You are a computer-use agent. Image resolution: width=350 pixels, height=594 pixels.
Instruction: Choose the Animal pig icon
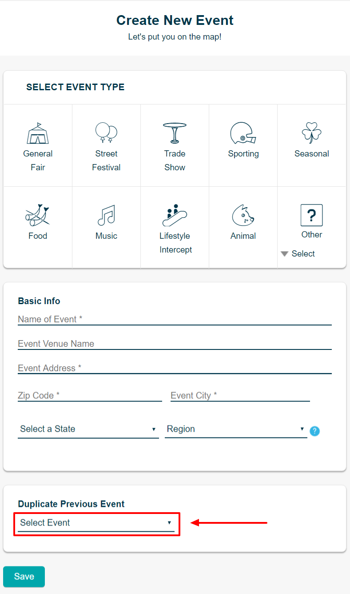243,216
